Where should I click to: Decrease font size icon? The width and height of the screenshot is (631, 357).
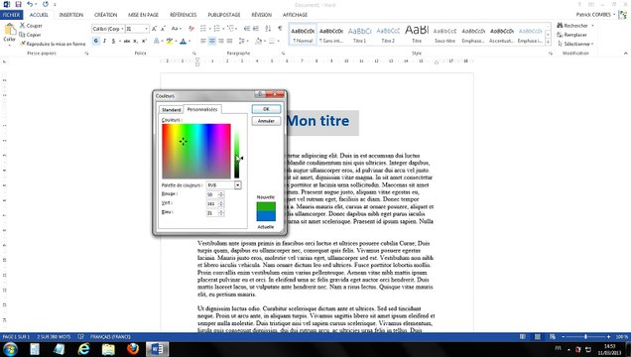[163, 29]
